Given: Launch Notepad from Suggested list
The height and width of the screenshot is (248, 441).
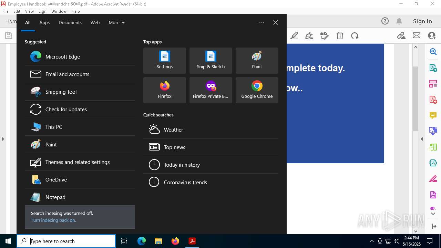Looking at the screenshot, I should point(80,197).
